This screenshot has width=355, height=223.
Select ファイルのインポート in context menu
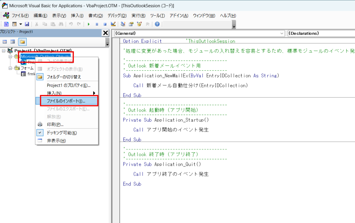pyautogui.click(x=66, y=101)
